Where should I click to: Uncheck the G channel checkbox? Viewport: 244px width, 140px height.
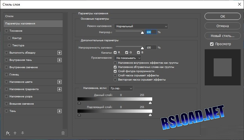coord(127,52)
